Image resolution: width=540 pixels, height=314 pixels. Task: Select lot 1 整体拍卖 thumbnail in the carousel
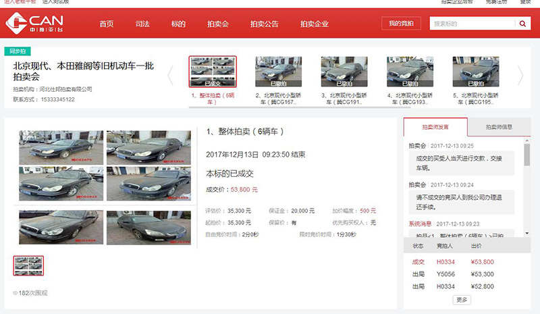[x=213, y=72]
